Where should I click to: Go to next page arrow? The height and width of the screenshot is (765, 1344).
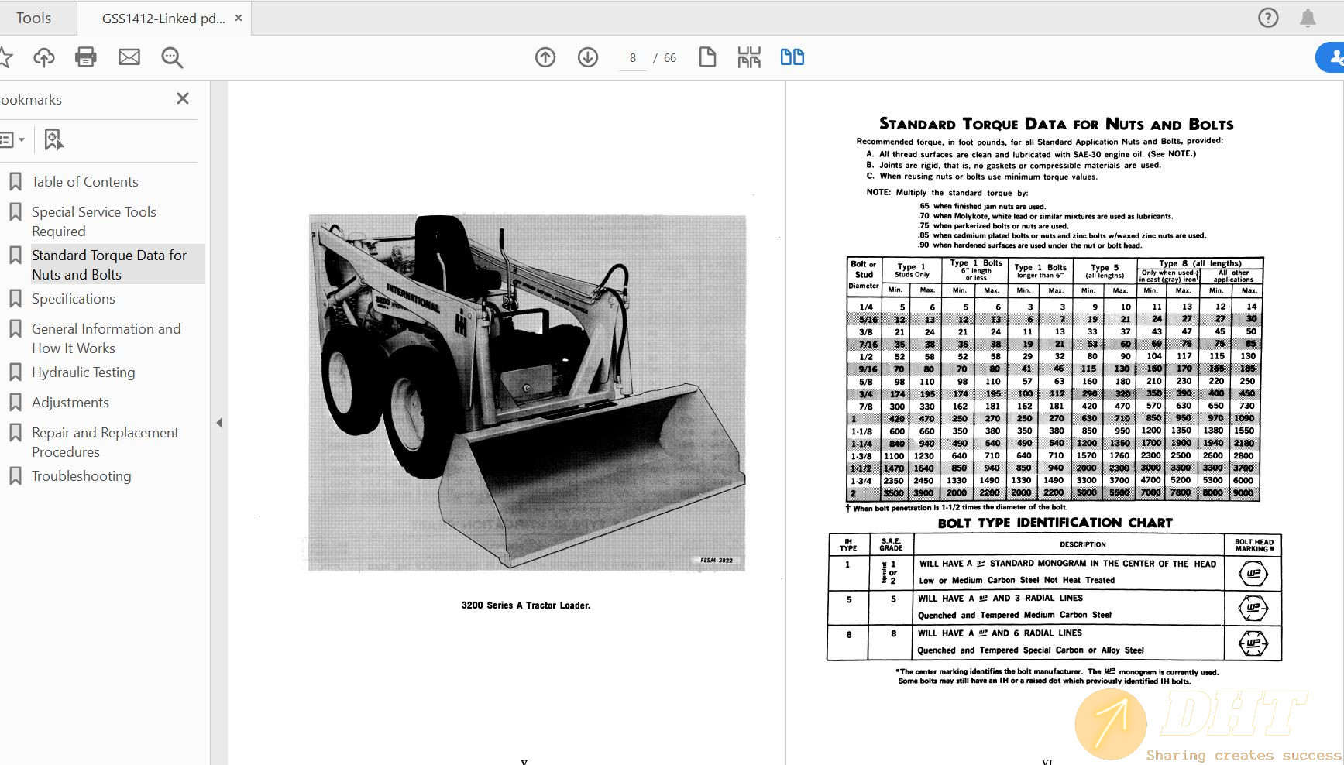point(588,57)
